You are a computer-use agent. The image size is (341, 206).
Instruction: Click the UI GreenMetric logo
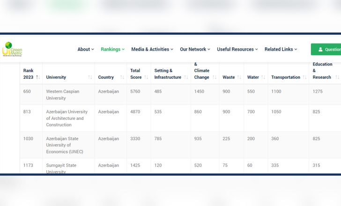coord(12,49)
